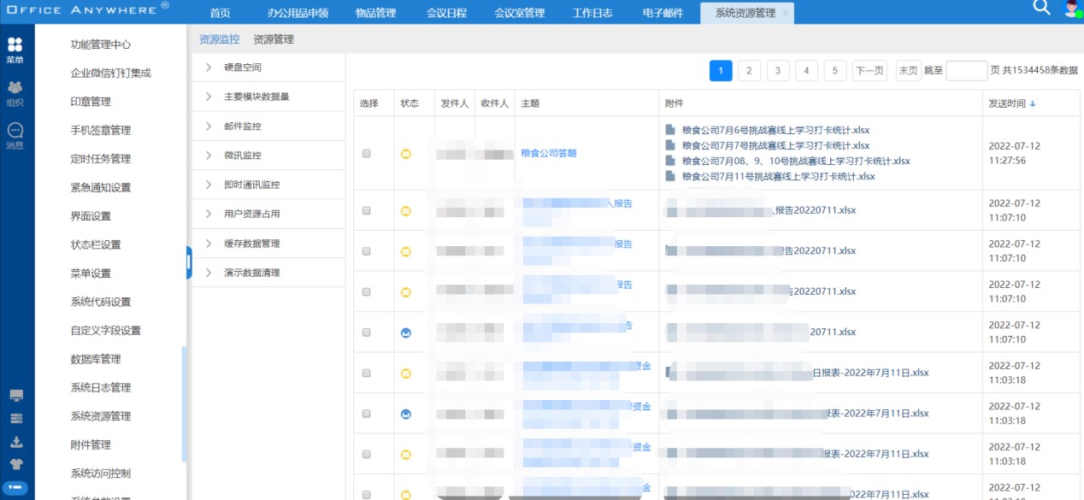Image resolution: width=1084 pixels, height=500 pixels.
Task: Open 手机签章管理 in the left menu
Action: [x=100, y=131]
